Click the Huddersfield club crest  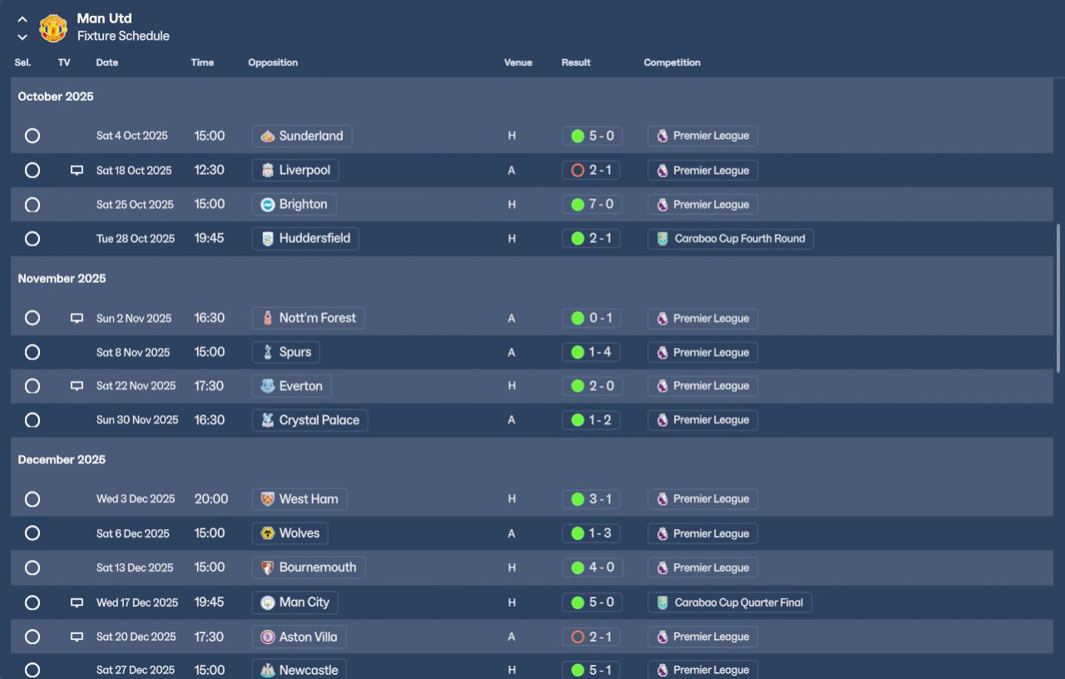coord(267,239)
